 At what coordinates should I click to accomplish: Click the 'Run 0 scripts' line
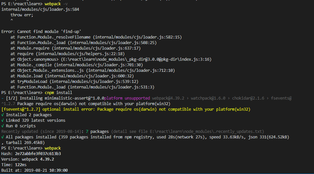(x=18, y=126)
